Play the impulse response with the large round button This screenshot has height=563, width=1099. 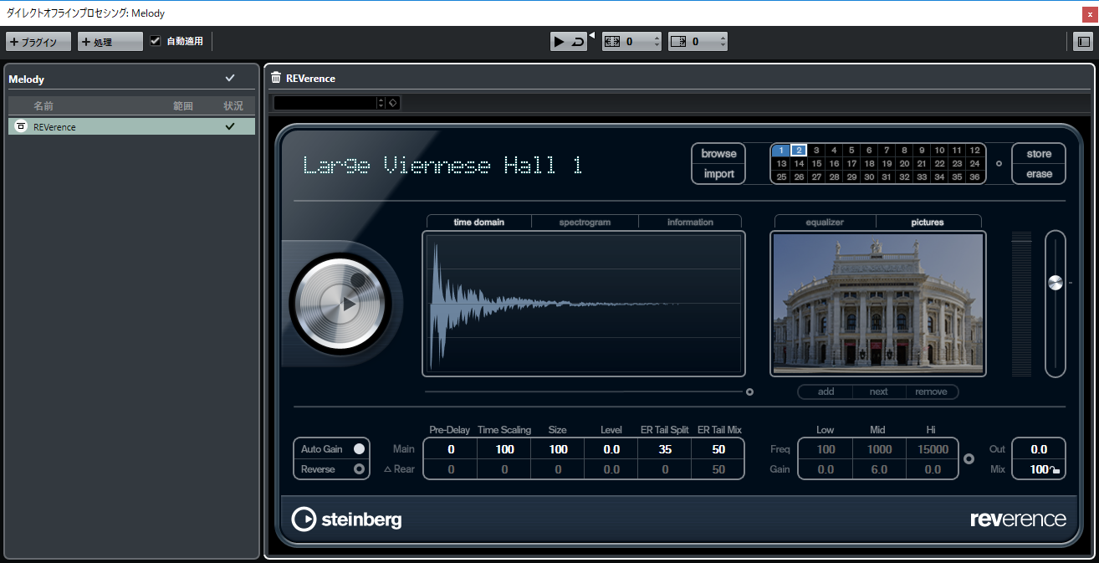(x=340, y=304)
